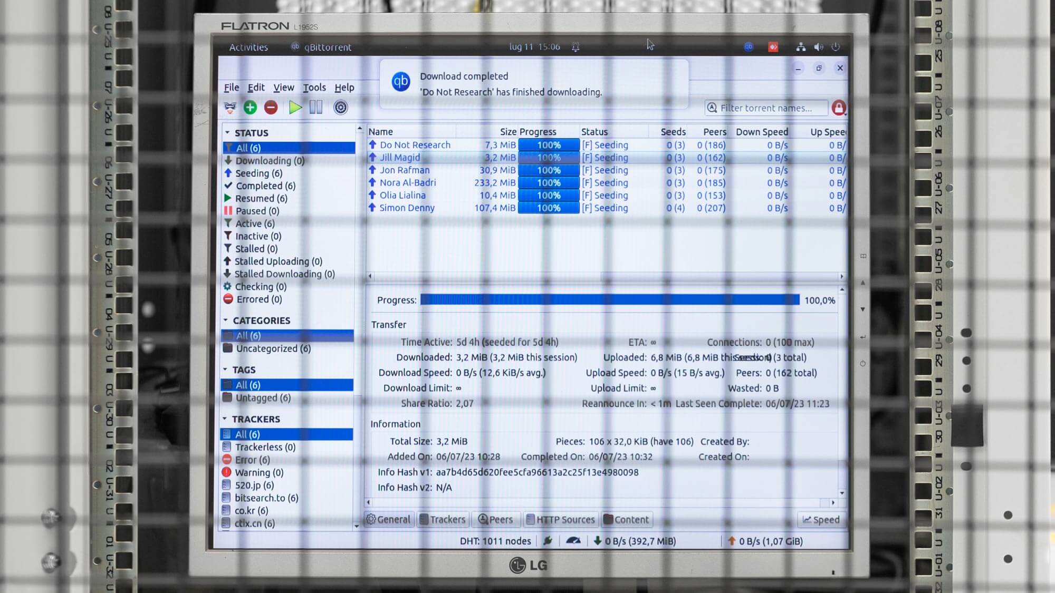
Task: Select the General tab
Action: (x=388, y=520)
